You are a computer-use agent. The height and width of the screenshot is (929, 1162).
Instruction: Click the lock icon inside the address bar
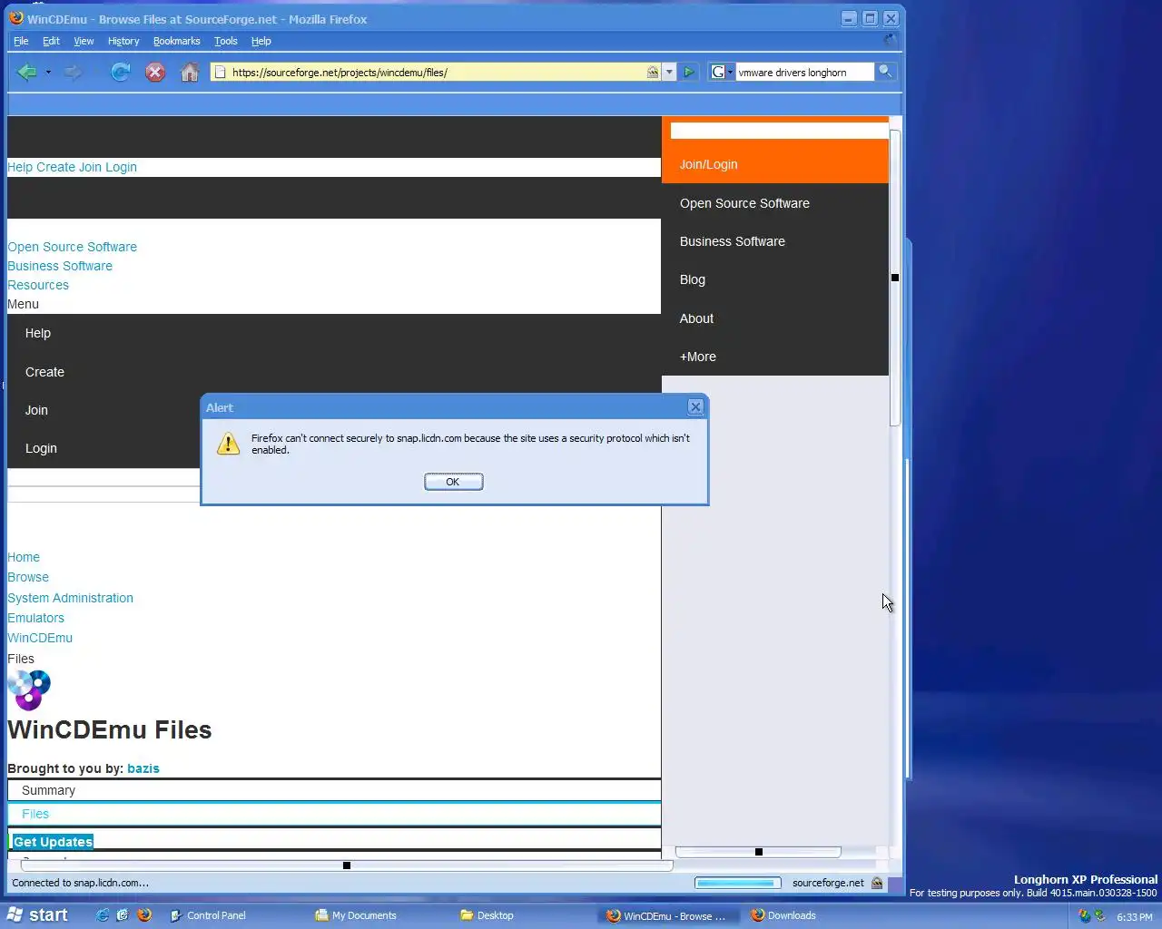(x=653, y=73)
